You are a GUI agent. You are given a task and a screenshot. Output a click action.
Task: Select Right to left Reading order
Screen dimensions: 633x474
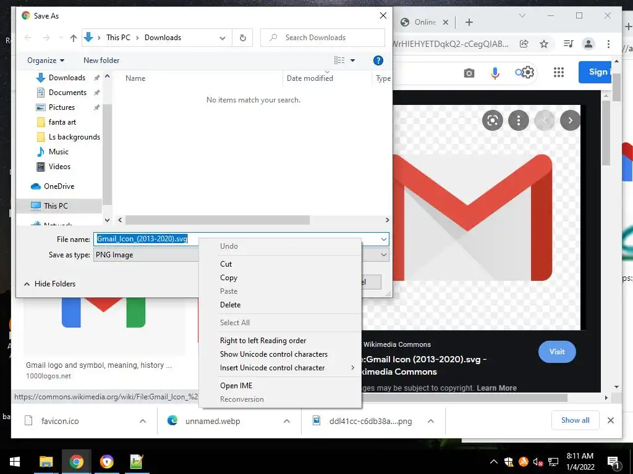coord(263,341)
